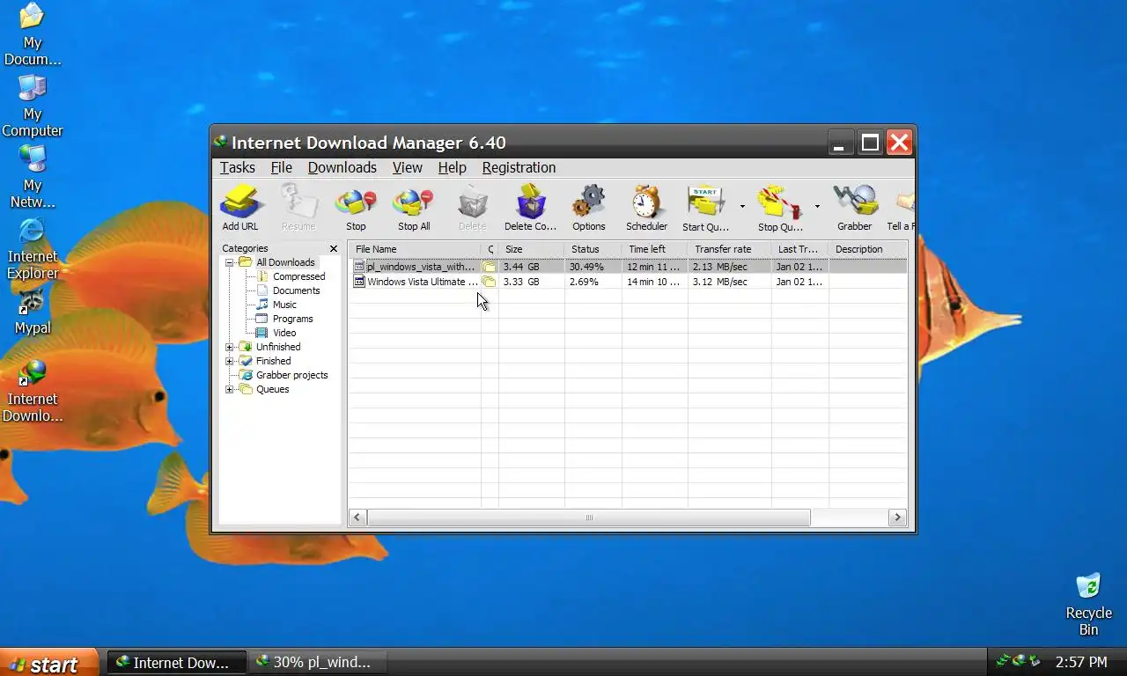Select the Video category

(x=284, y=333)
